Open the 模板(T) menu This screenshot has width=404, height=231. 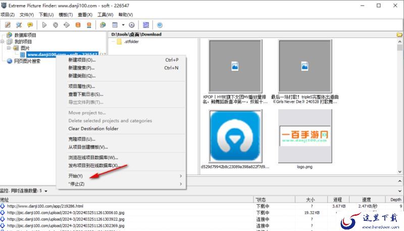click(x=66, y=15)
